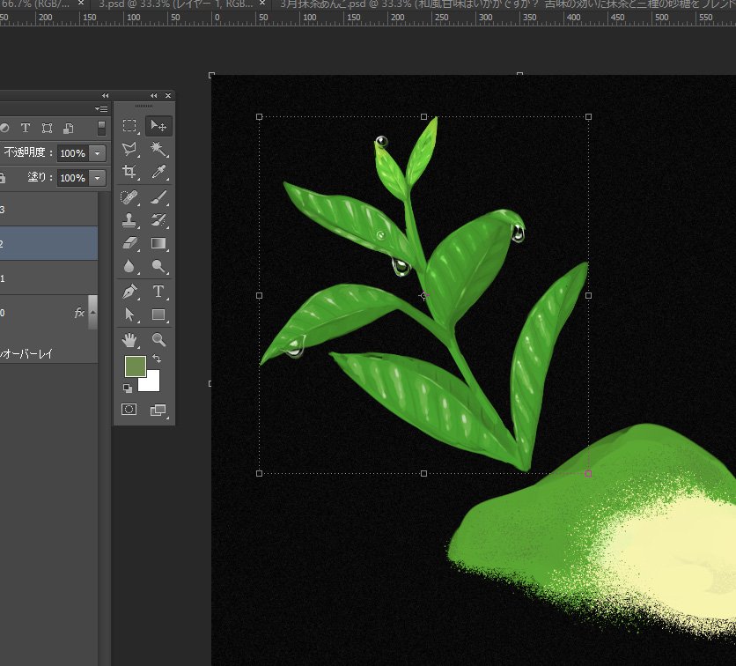The image size is (736, 666).
Task: Select the Eraser tool
Action: 129,243
